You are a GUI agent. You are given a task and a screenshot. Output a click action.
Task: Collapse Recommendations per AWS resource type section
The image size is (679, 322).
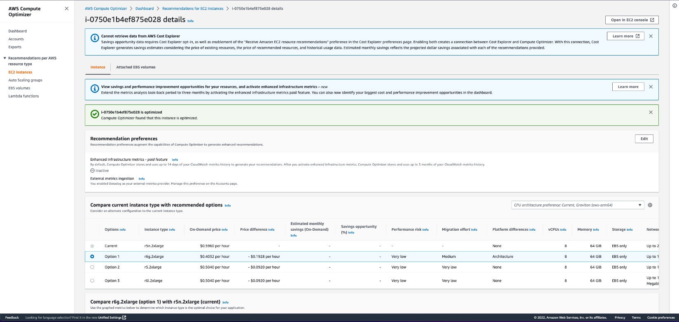(5, 58)
